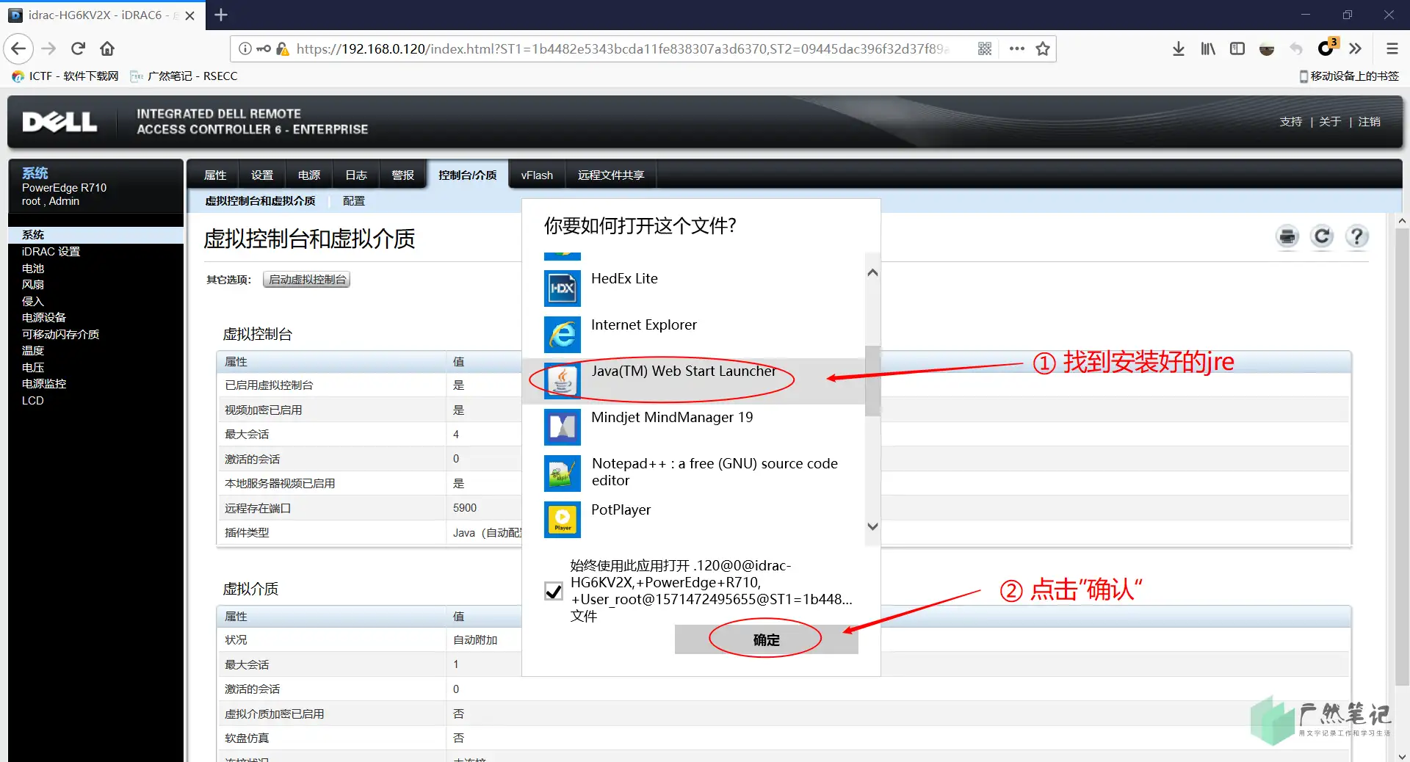The image size is (1410, 762).
Task: Open the 远程文件共享 tab
Action: [x=611, y=175]
